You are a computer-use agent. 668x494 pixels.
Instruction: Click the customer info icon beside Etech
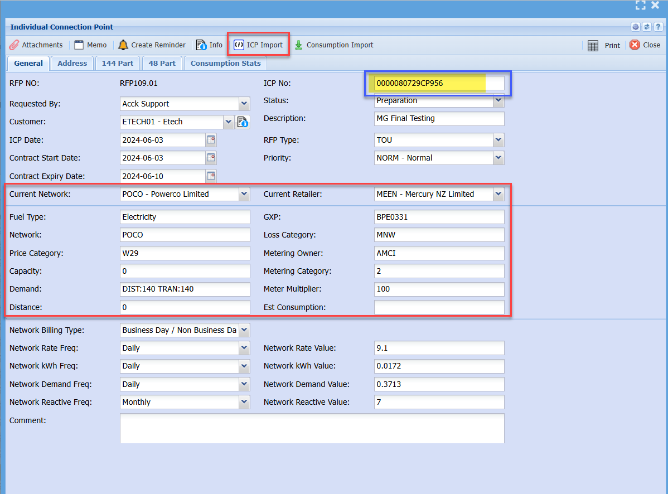(243, 122)
